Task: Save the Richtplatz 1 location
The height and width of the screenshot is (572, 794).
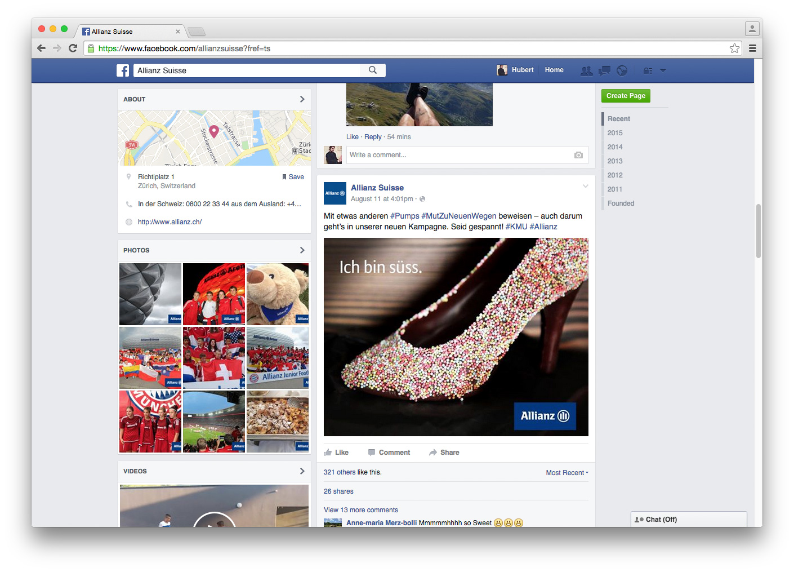Action: click(293, 177)
